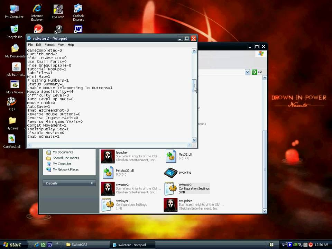The height and width of the screenshot is (249, 332).
Task: Select swkotor2 application icon with mask
Action: (108, 188)
